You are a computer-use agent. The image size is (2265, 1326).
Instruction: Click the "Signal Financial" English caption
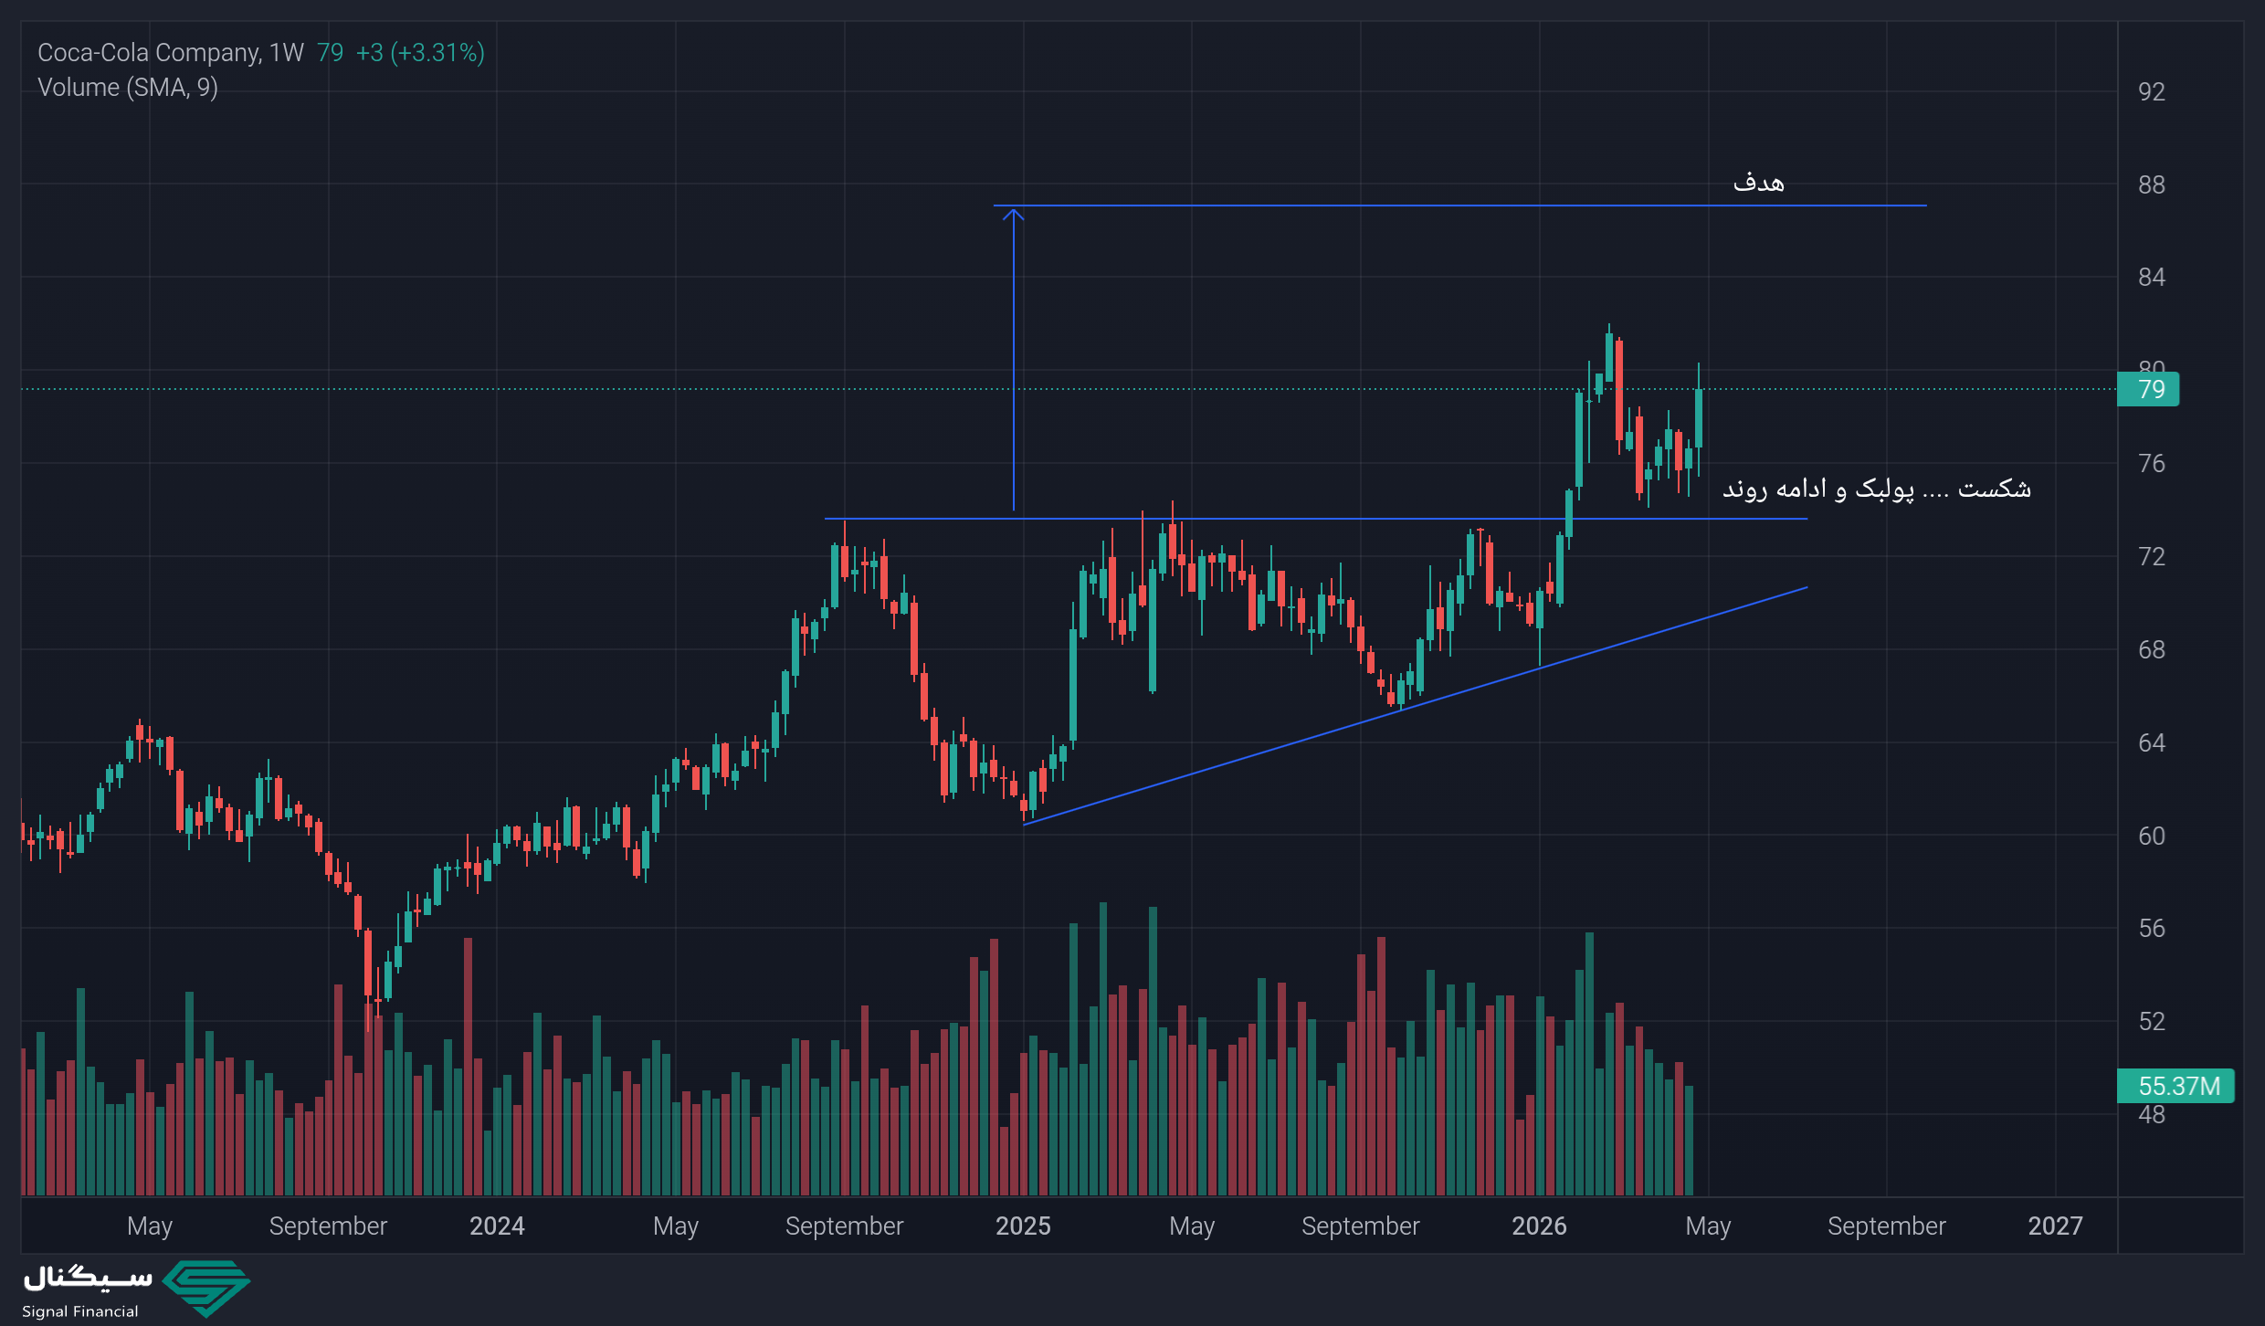tap(80, 1311)
